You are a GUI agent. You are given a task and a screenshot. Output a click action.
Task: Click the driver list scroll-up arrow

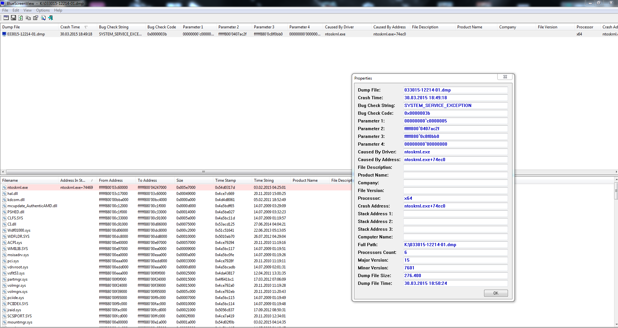pyautogui.click(x=616, y=179)
